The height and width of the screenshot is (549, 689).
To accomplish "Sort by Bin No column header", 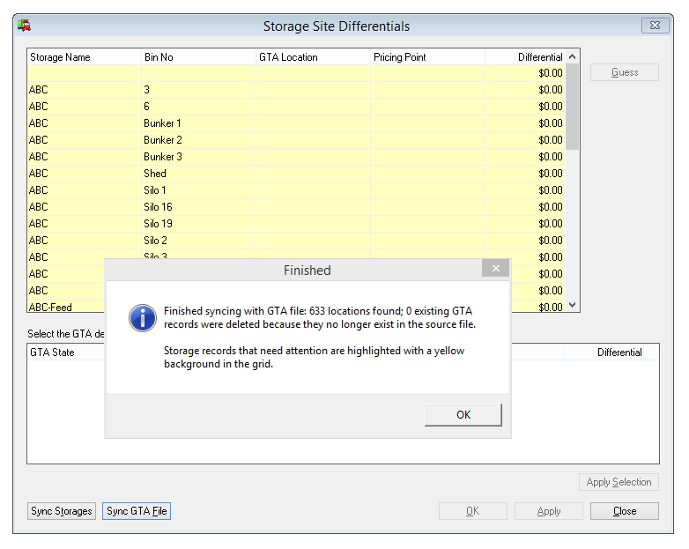I will point(197,57).
